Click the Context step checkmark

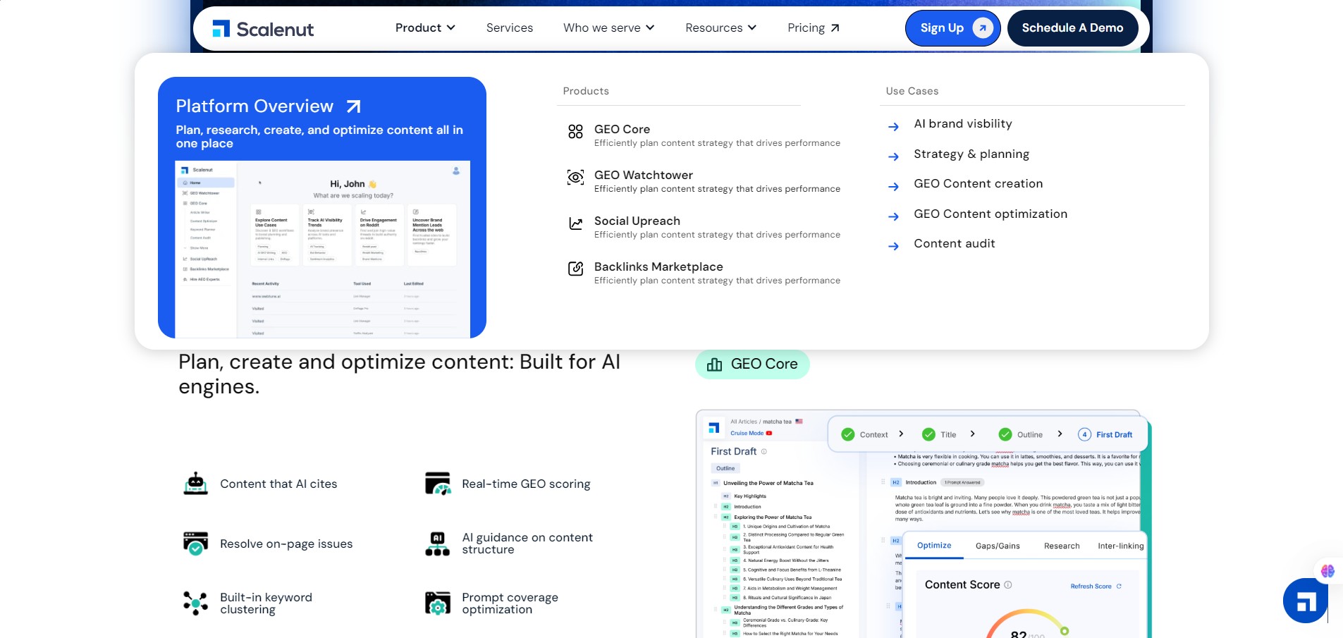pyautogui.click(x=848, y=435)
